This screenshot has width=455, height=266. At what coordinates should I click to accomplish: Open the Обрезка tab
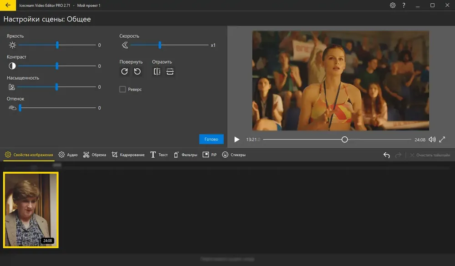(94, 155)
